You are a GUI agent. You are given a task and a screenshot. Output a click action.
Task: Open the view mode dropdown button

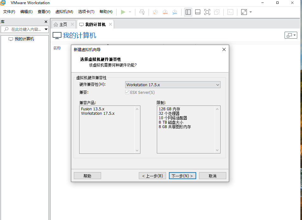(291, 35)
